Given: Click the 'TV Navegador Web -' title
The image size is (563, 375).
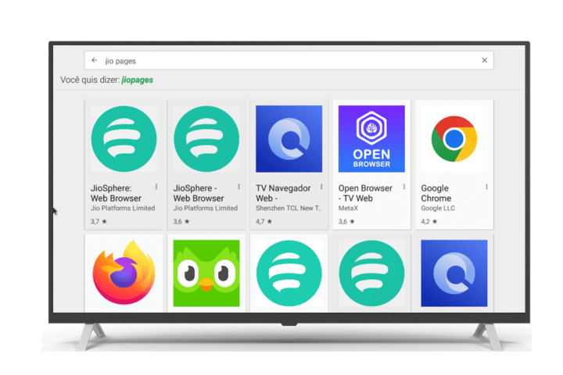Looking at the screenshot, I should (283, 193).
